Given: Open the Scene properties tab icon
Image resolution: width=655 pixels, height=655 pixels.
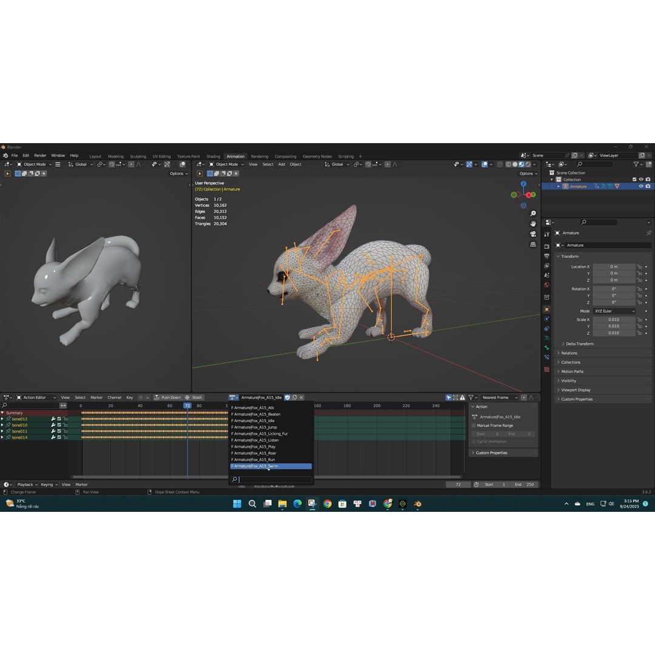Looking at the screenshot, I should pyautogui.click(x=546, y=275).
